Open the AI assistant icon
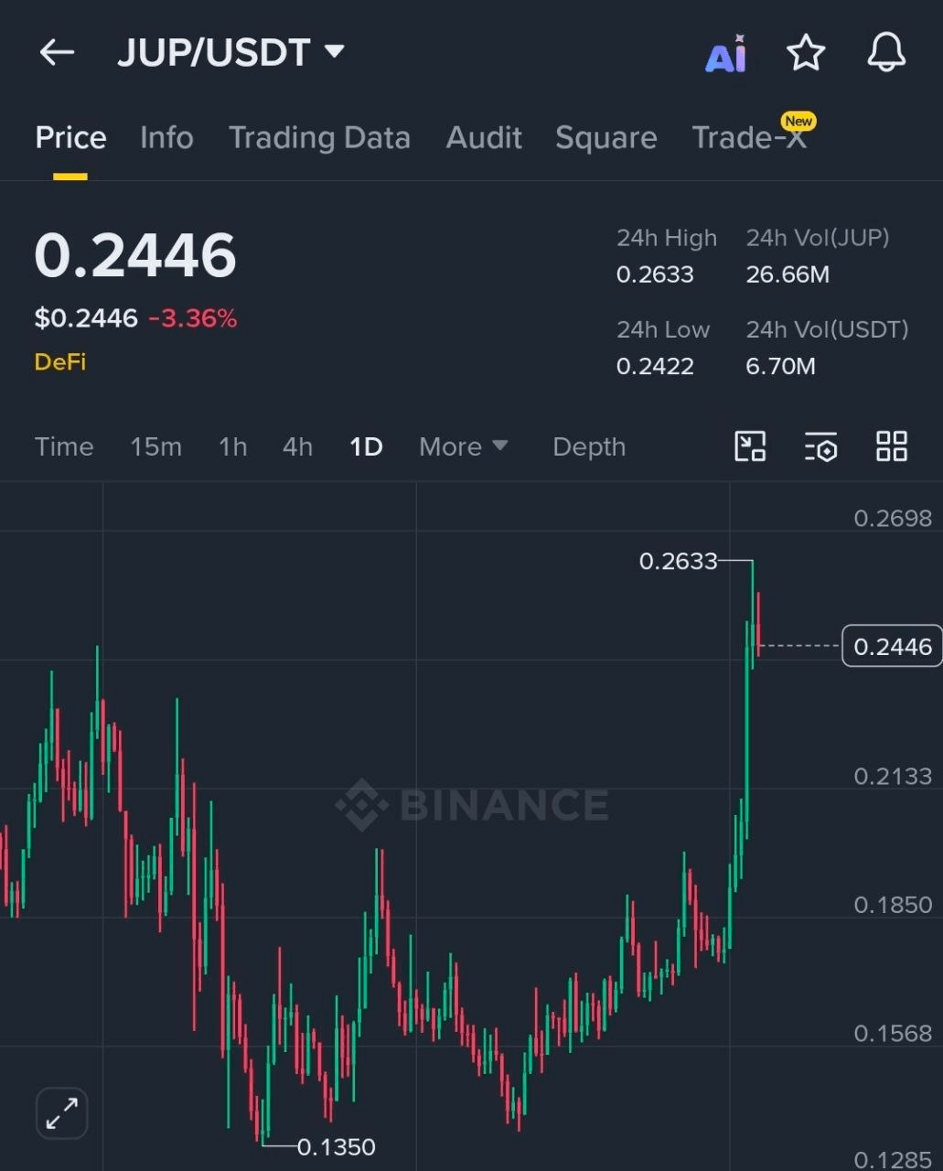Image resolution: width=943 pixels, height=1171 pixels. pos(726,54)
